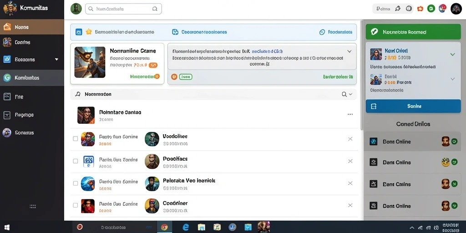Click the red and blue round icon in header
This screenshot has width=466, height=233.
pos(442,8)
